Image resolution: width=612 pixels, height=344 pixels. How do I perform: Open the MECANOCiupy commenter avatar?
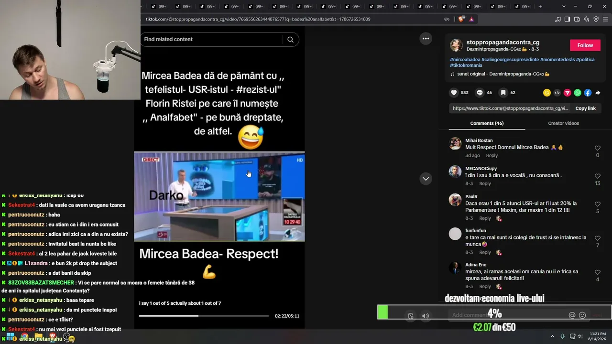tap(455, 172)
